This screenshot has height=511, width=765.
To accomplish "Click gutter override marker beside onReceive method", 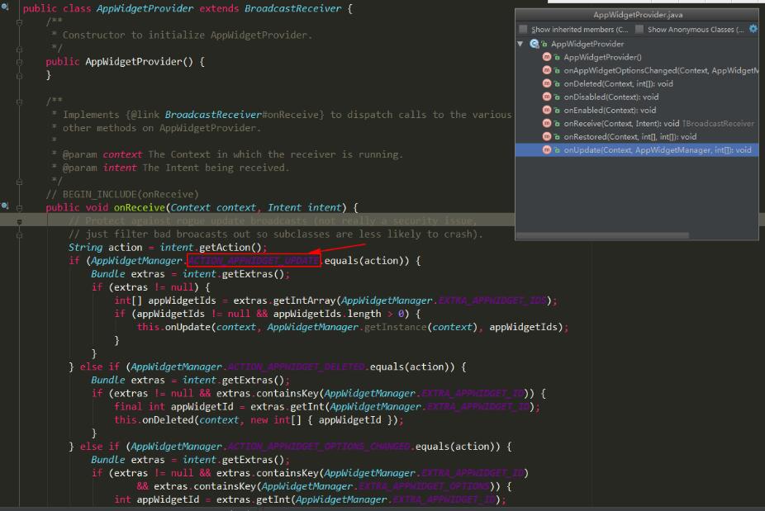I will [x=5, y=206].
